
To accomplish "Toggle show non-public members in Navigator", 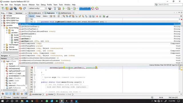I will point(14,94).
